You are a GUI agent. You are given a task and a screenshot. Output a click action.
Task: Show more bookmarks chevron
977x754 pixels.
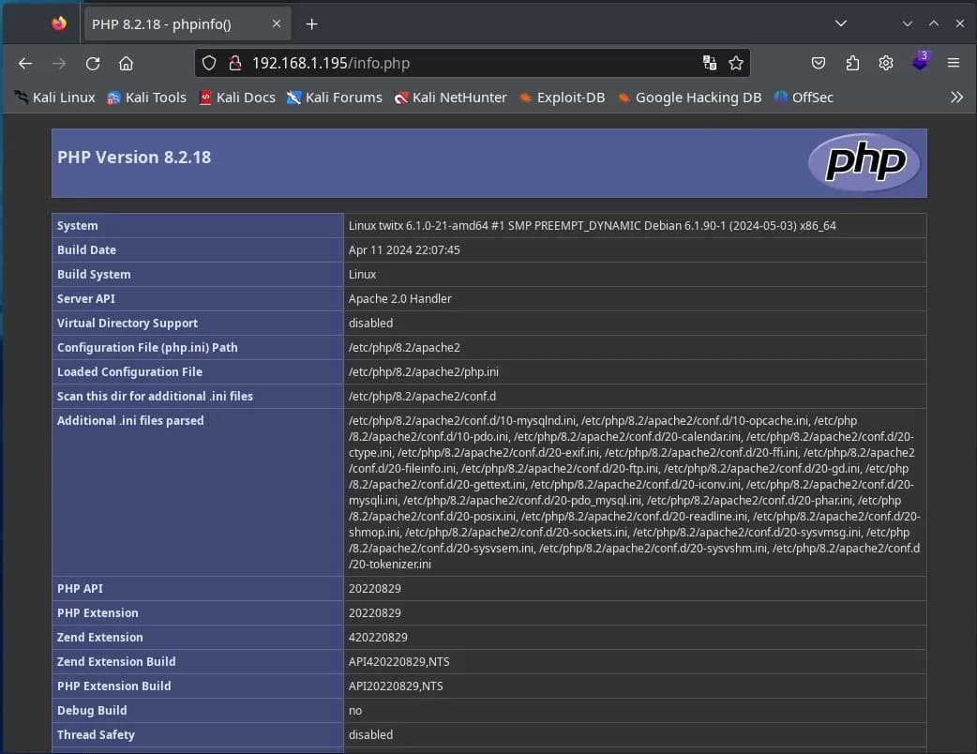point(957,98)
